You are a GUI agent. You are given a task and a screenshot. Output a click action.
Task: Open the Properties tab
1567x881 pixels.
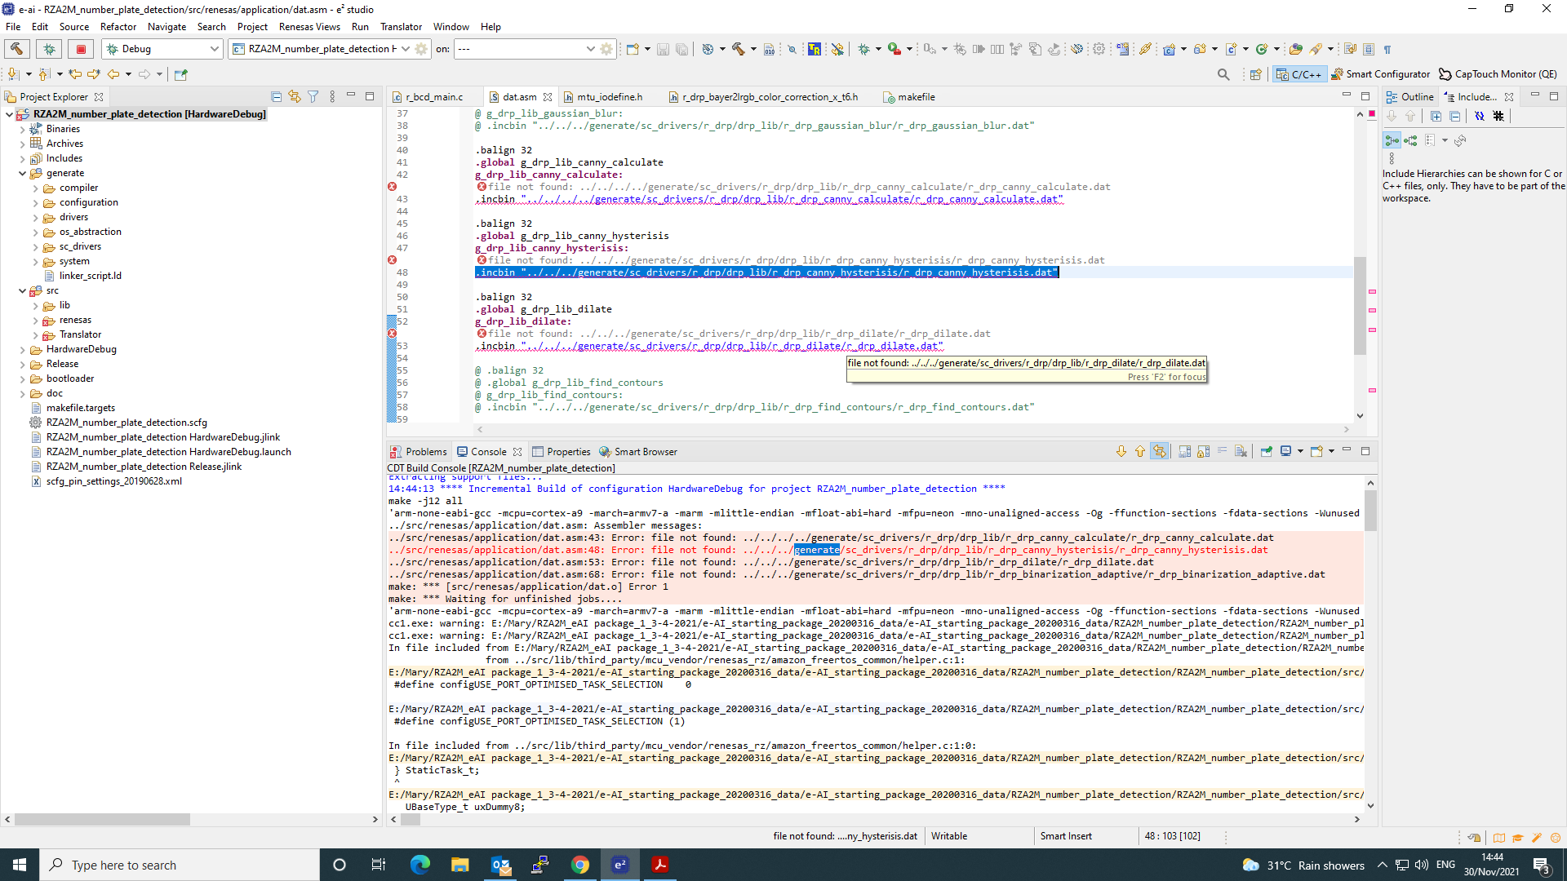(x=562, y=452)
